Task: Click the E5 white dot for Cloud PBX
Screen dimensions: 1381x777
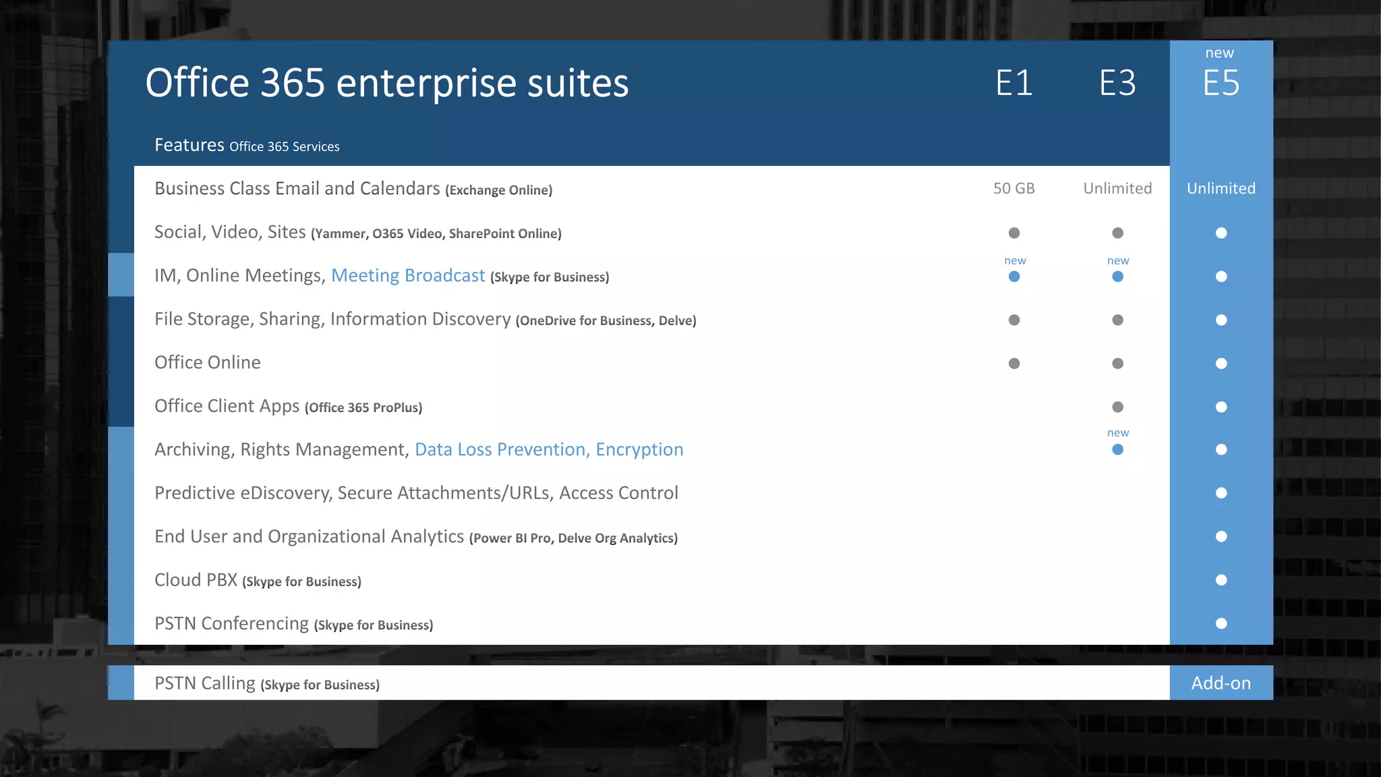Action: click(x=1221, y=580)
